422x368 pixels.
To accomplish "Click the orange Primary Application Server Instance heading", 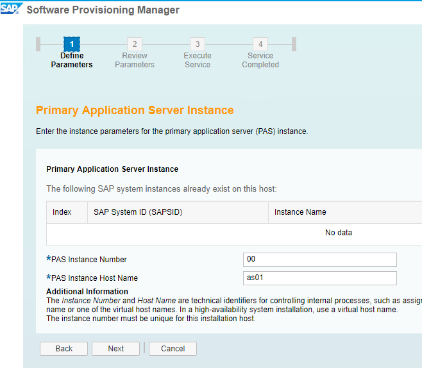I will click(135, 110).
